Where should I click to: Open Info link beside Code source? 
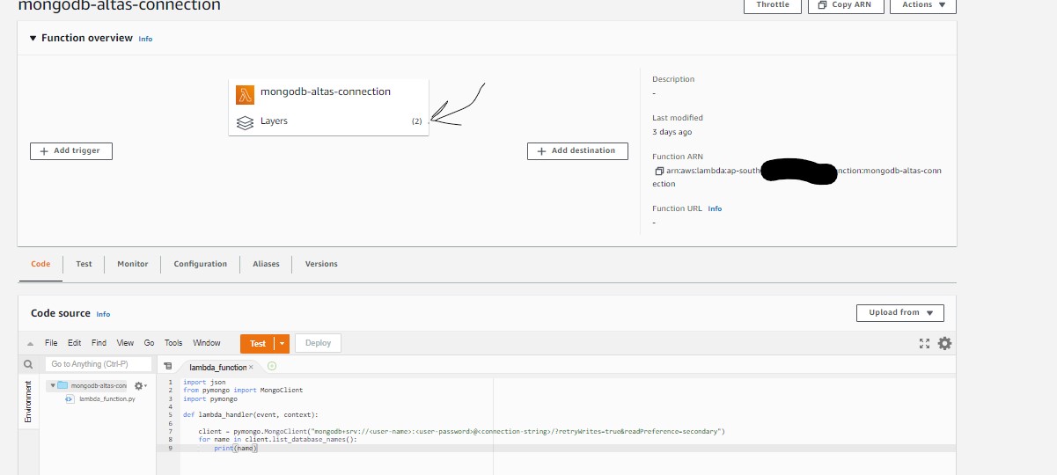point(103,314)
